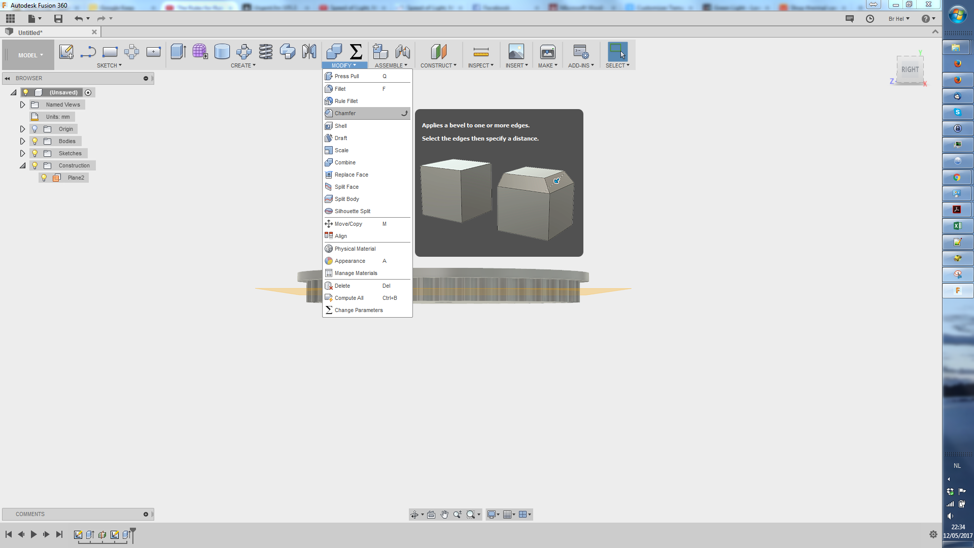Click the Compute All button
The height and width of the screenshot is (548, 974).
349,298
